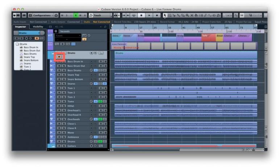Click the snapshot camera icon beside Configurations
Screen dimensions: 279x167
[56, 16]
